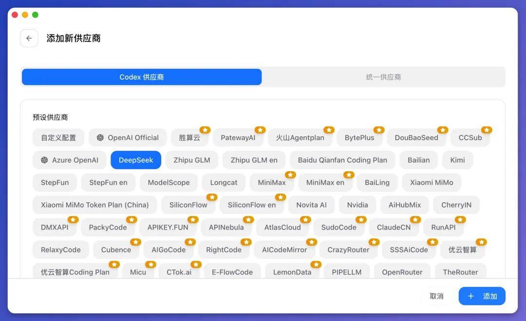
Task: Click the star badge on SiliconFlow en
Action: [281, 197]
